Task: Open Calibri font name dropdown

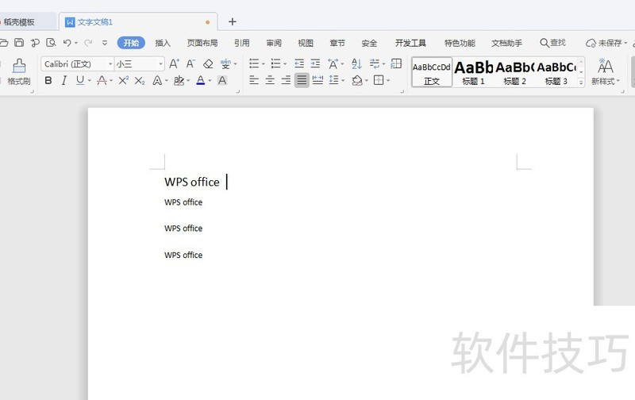Action: point(110,63)
